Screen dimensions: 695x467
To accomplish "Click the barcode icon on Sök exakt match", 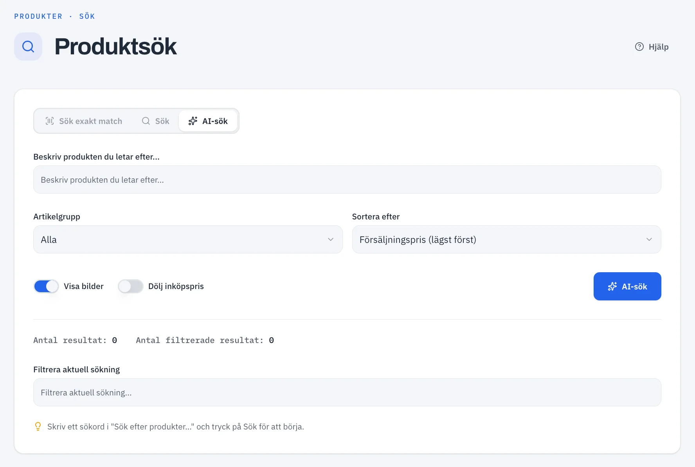I will tap(50, 121).
